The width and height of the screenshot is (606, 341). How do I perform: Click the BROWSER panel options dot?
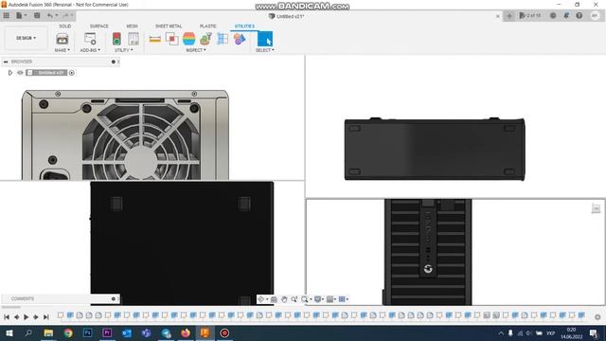click(114, 62)
